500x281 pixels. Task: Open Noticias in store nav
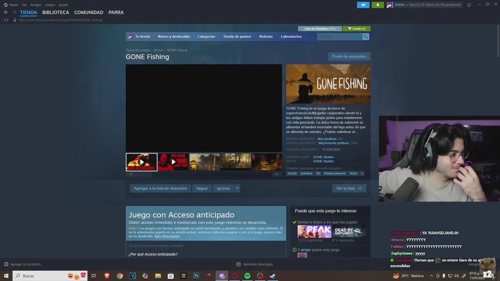pos(266,37)
